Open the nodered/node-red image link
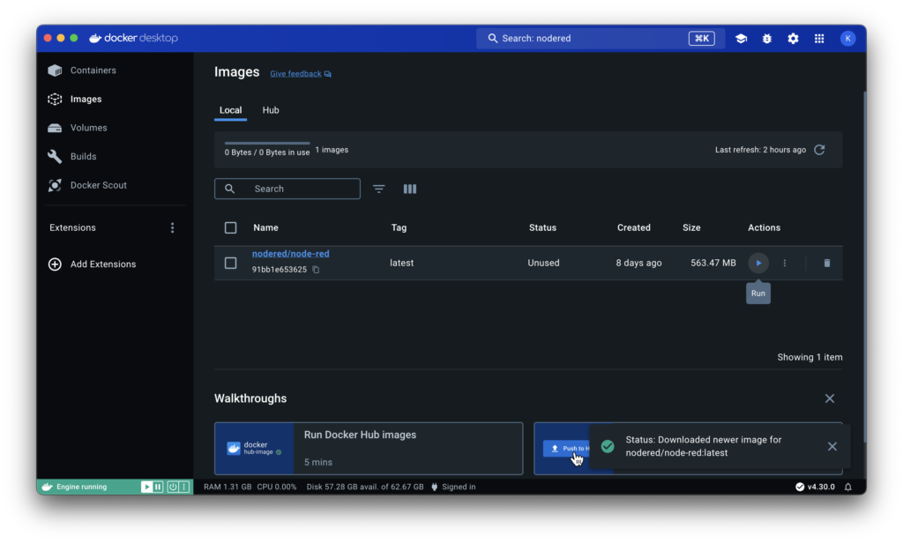 (290, 254)
